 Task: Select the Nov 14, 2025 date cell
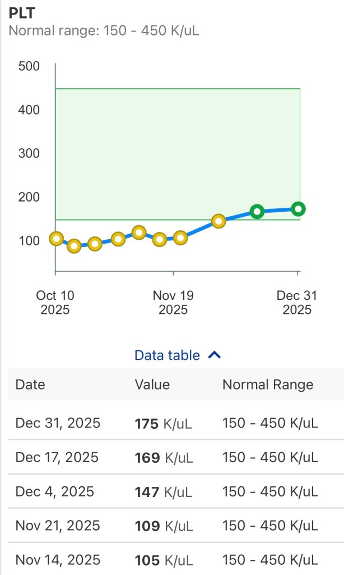58,560
